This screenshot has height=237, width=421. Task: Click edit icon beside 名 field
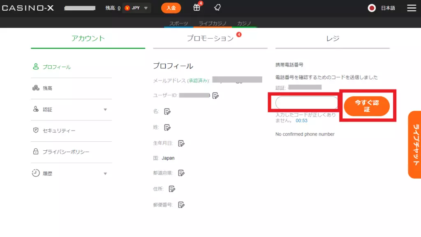167,111
